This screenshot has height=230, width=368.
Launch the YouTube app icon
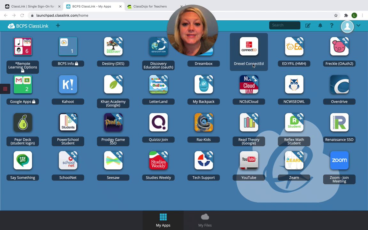pos(249,161)
